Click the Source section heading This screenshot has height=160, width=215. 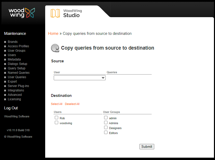57,61
